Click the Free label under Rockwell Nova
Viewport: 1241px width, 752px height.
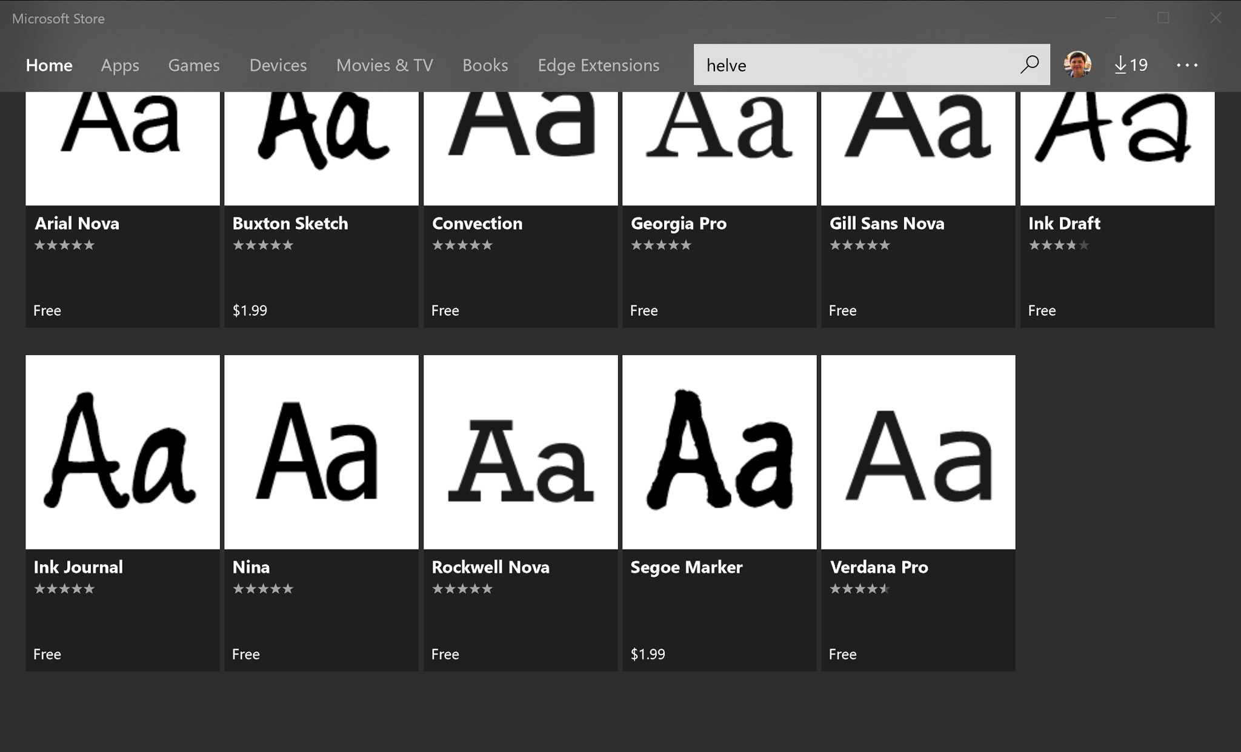[x=445, y=654]
